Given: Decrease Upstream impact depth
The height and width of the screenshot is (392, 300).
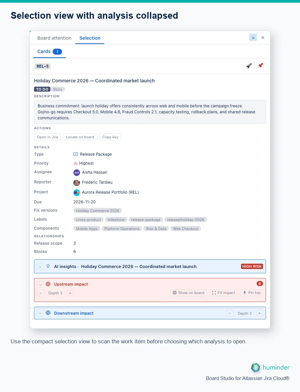Looking at the screenshot, I should point(41,293).
